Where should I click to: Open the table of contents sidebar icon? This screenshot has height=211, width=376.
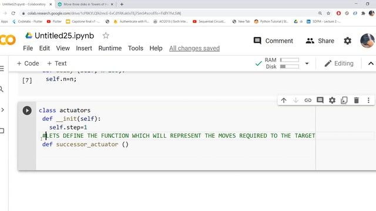(x=2, y=69)
